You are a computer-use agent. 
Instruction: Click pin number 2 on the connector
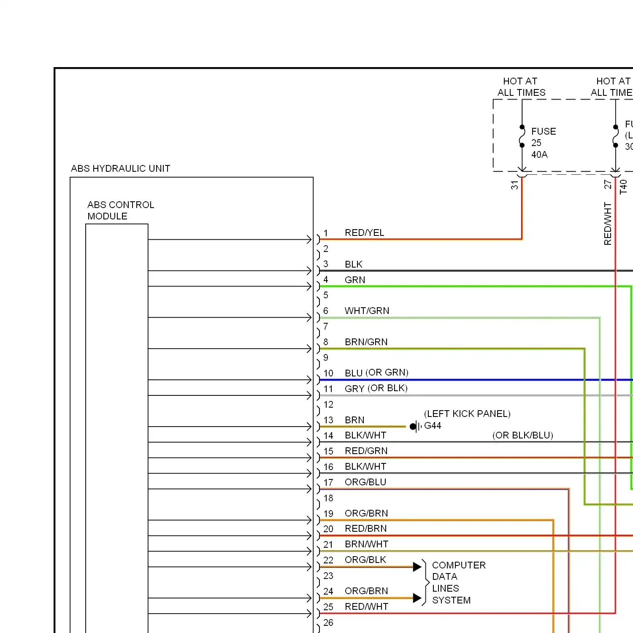pos(326,249)
